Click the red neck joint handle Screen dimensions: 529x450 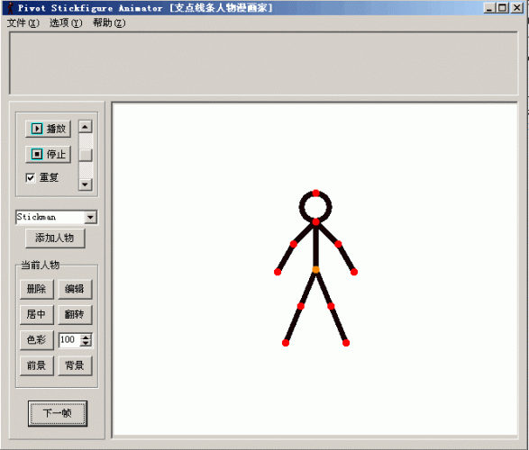coord(315,221)
